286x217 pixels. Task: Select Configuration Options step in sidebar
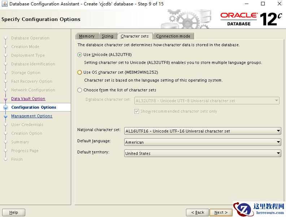[x=34, y=107]
